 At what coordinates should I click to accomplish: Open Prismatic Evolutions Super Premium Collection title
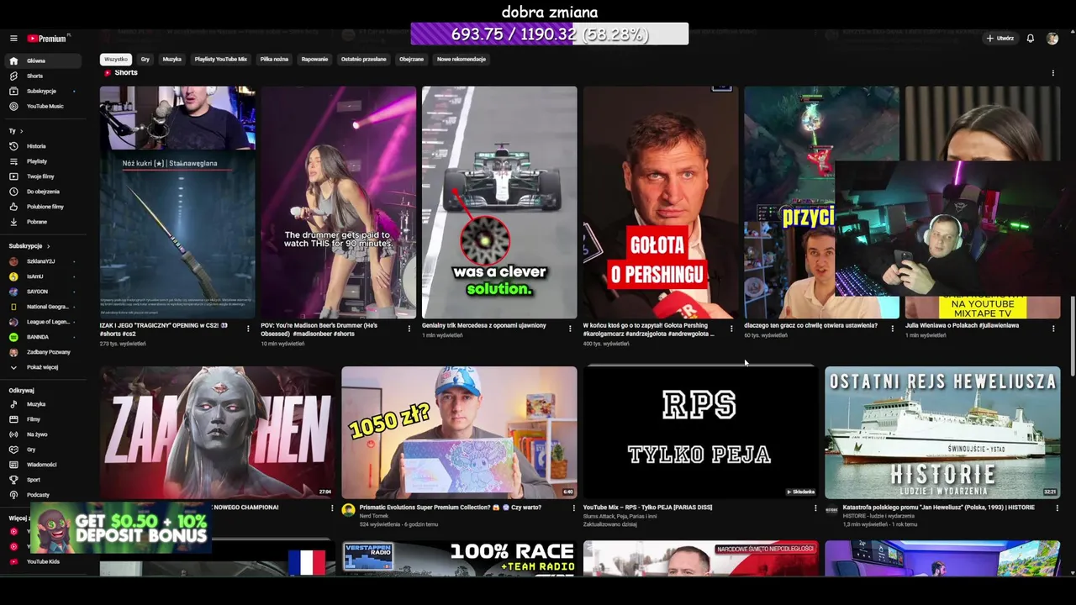click(x=452, y=508)
